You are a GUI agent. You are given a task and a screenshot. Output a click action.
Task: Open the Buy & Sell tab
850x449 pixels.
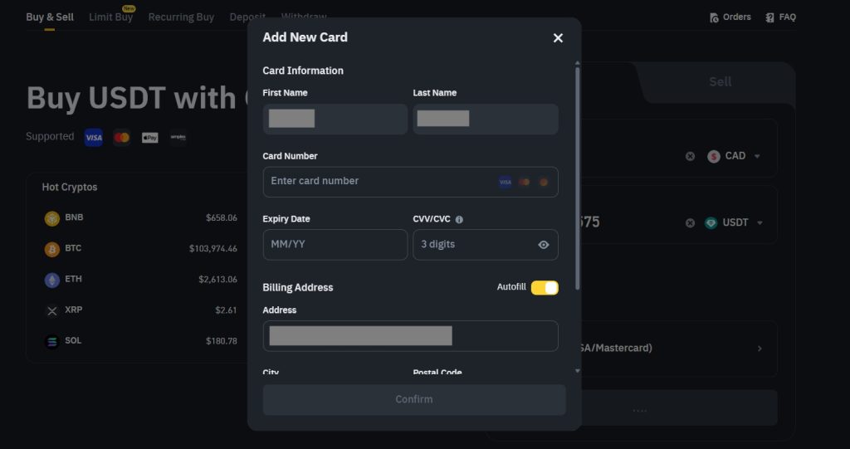tap(49, 17)
